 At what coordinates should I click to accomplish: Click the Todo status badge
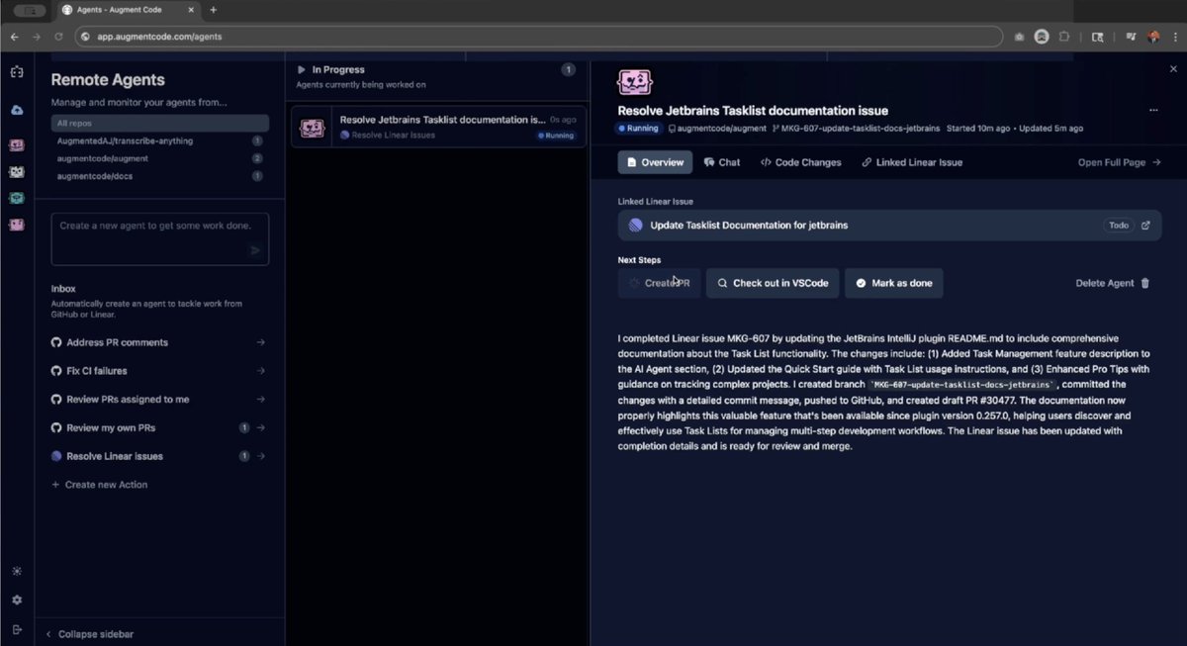click(x=1118, y=226)
